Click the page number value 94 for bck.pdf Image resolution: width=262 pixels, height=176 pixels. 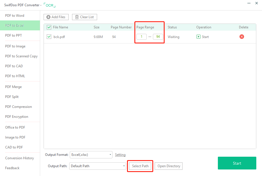[x=114, y=37]
